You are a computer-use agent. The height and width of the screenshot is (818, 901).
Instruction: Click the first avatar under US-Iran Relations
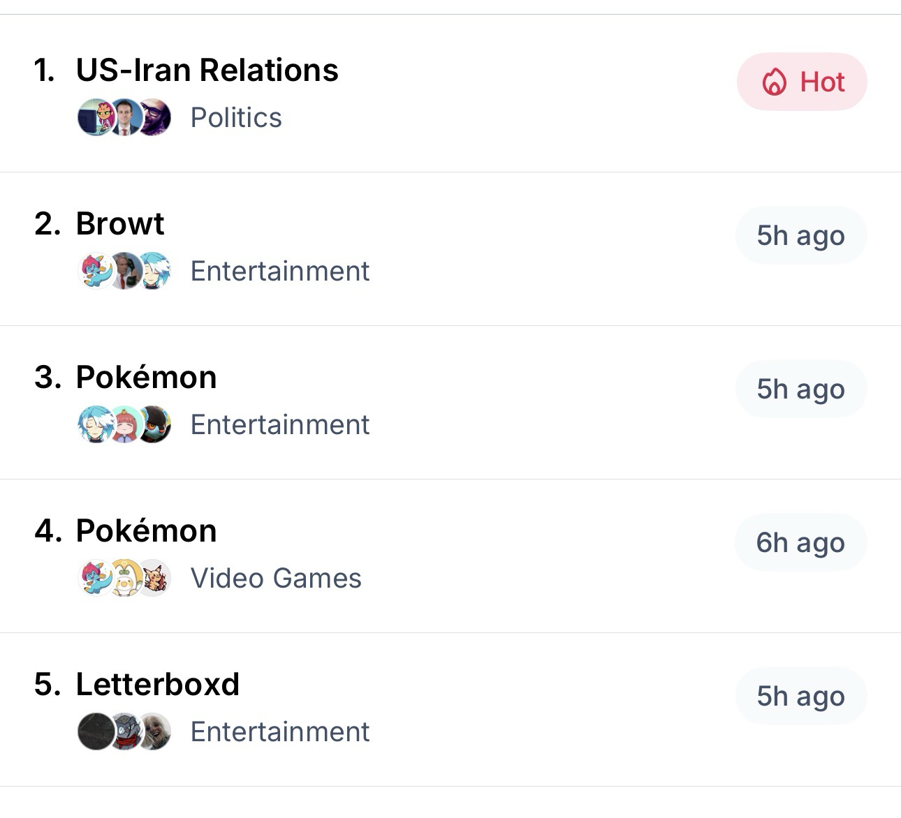point(95,117)
